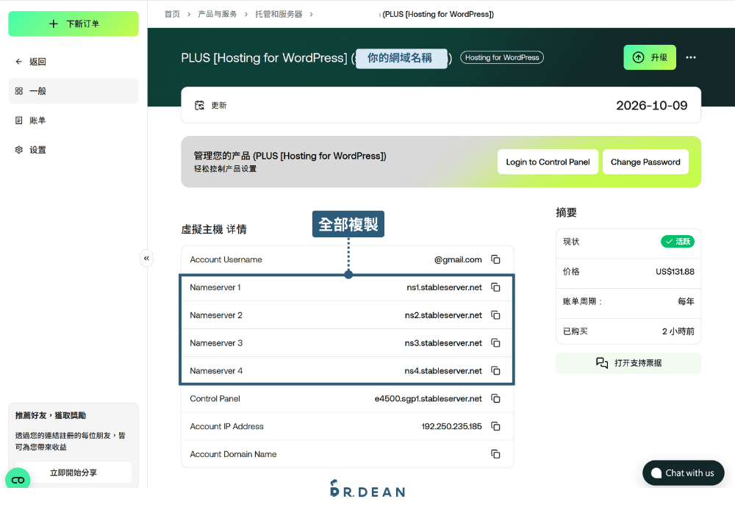
Task: Open Login to Control Panel
Action: pos(548,162)
